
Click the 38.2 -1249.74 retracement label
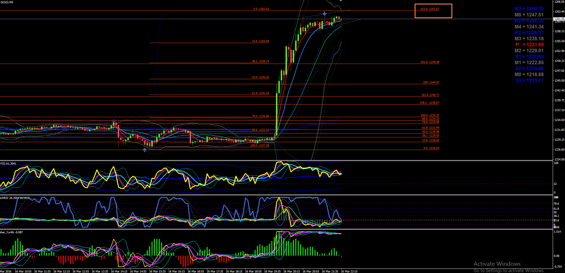[261, 61]
